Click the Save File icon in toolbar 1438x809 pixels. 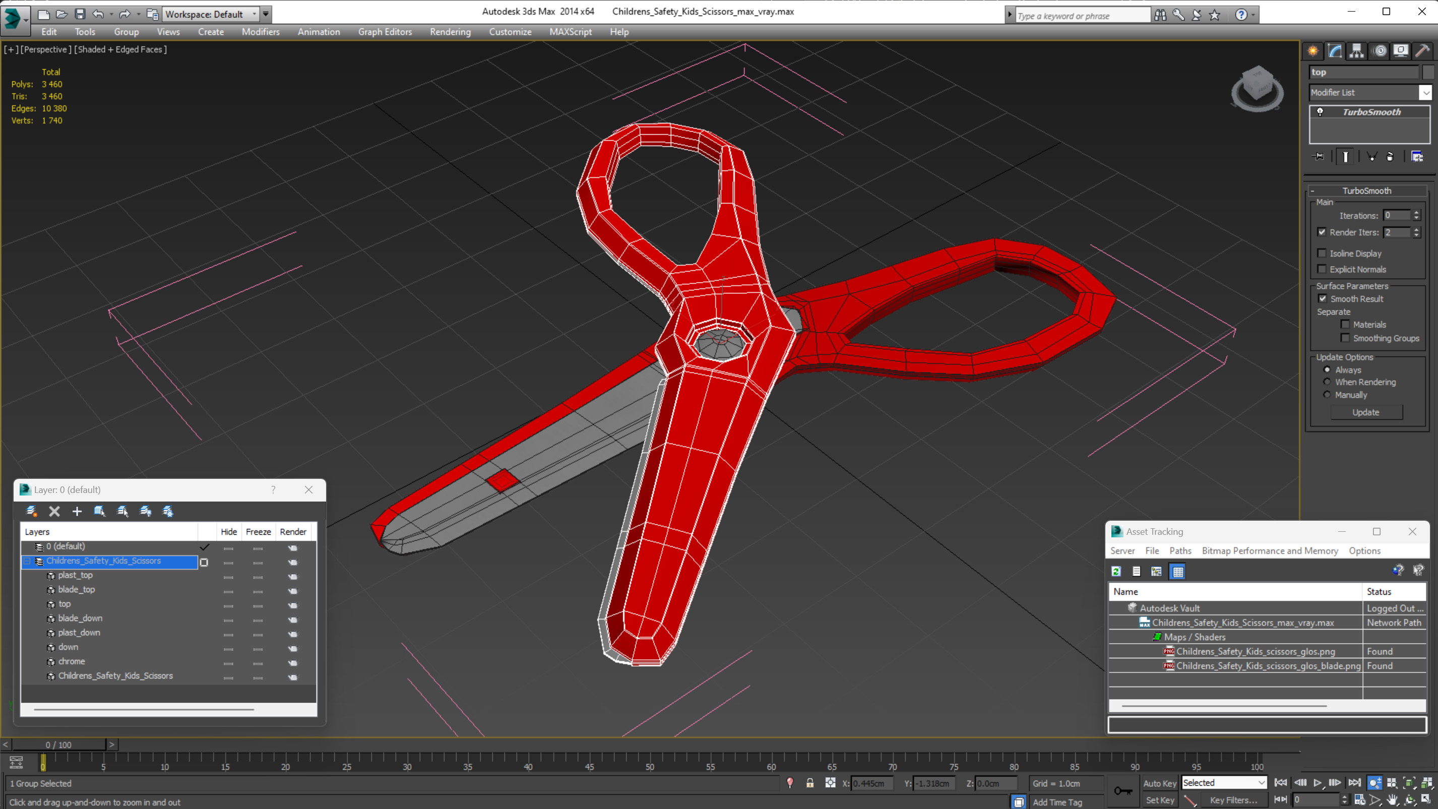(80, 14)
